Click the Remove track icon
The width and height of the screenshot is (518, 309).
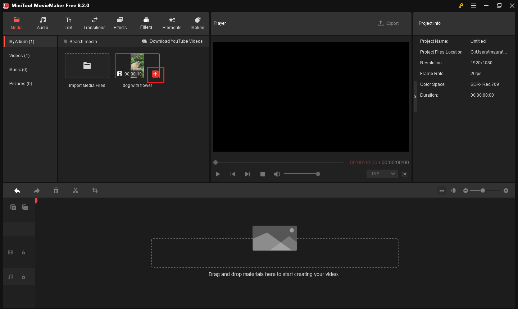click(x=25, y=207)
